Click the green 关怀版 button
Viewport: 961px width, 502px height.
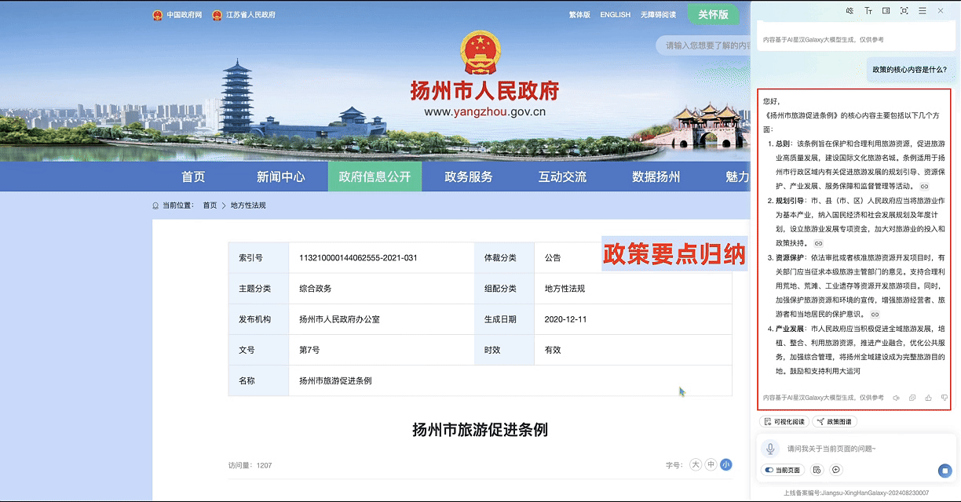713,14
